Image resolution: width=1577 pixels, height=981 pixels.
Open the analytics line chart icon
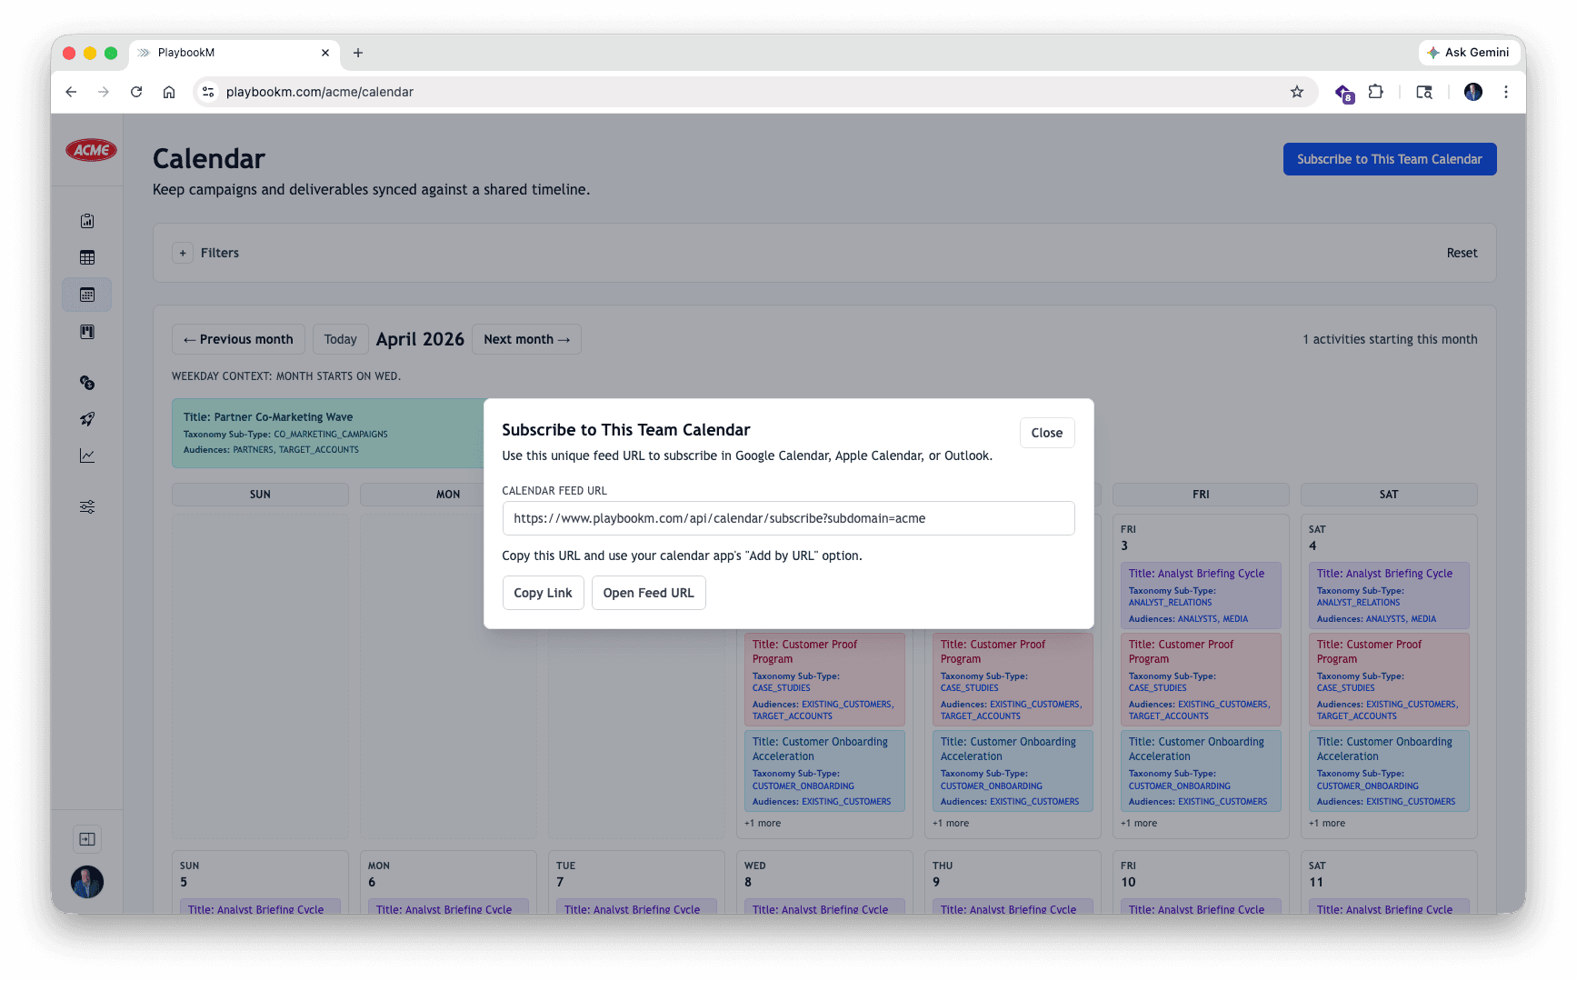click(x=87, y=455)
